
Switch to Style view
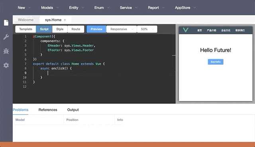[60, 29]
